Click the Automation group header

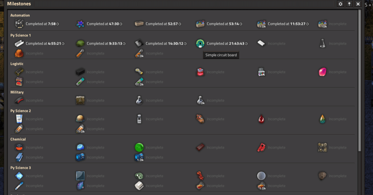point(20,15)
